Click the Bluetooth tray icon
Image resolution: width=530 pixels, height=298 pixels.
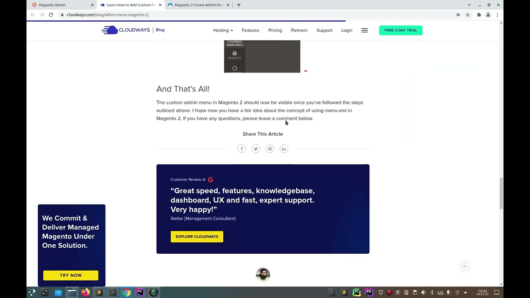[x=432, y=293]
